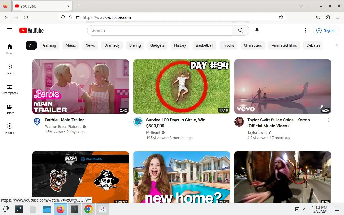Focus the YouTube search field

pyautogui.click(x=160, y=30)
